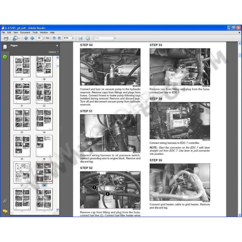The image size is (242, 242).
Task: Select fit full page view icon
Action: pos(88,38)
